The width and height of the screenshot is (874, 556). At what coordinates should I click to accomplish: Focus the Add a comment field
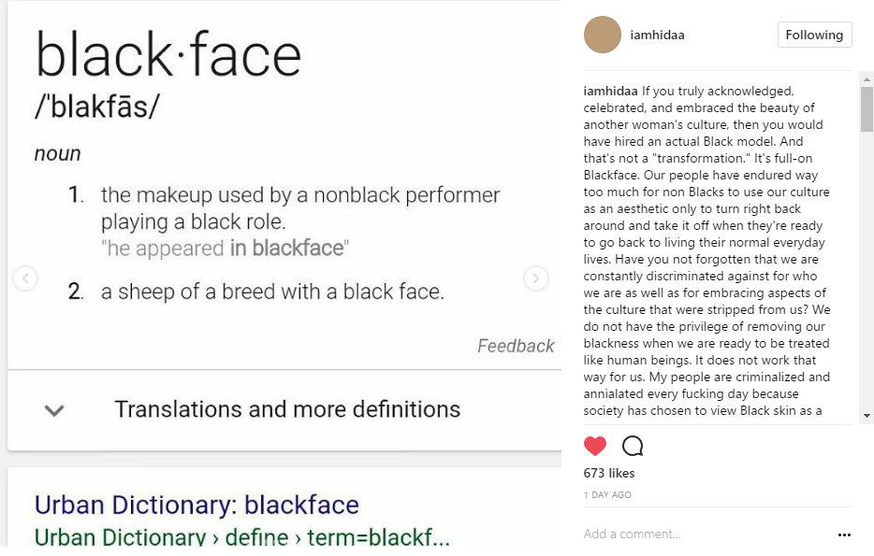(707, 534)
